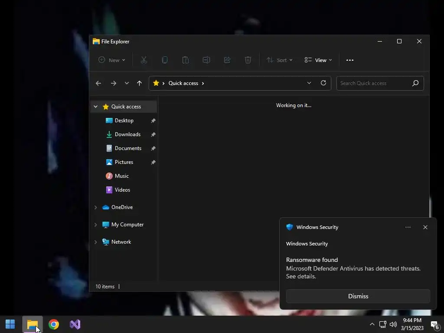Dismiss the Windows Security notification
444x333 pixels.
tap(358, 296)
